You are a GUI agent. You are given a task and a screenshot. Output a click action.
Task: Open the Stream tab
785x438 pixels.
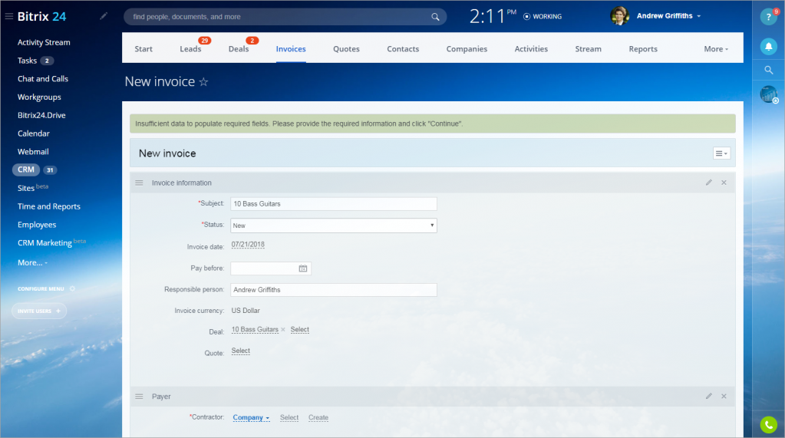point(588,49)
